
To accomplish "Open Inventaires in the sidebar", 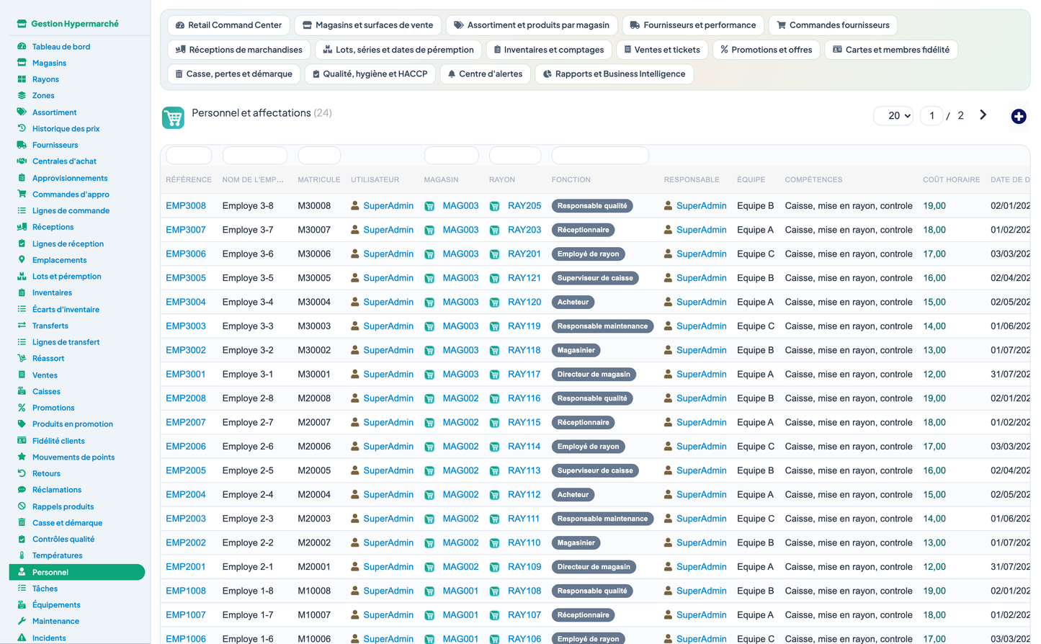I will 52,292.
